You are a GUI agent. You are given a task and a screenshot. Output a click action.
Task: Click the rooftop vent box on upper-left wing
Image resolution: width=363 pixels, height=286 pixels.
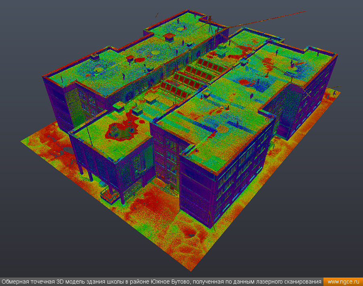tap(169, 37)
